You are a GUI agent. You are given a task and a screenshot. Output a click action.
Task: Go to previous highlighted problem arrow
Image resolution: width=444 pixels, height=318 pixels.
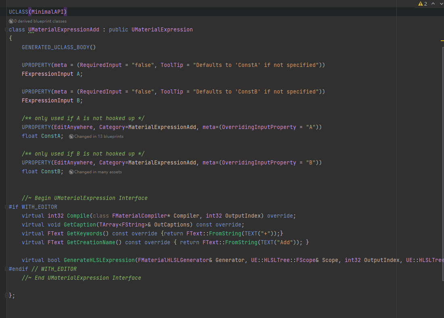click(x=433, y=4)
